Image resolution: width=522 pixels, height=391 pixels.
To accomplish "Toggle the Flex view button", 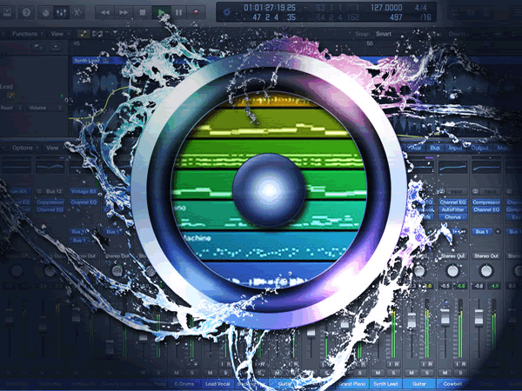I will 97,34.
